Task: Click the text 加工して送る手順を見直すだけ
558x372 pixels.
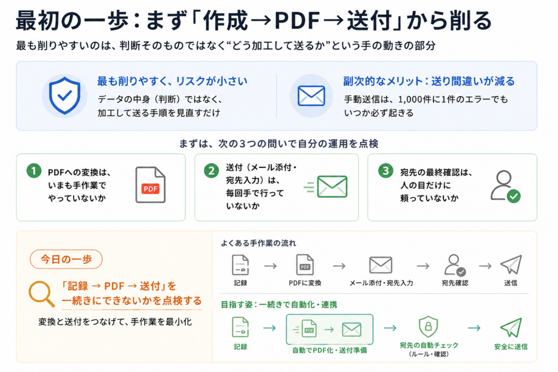Action: [159, 113]
